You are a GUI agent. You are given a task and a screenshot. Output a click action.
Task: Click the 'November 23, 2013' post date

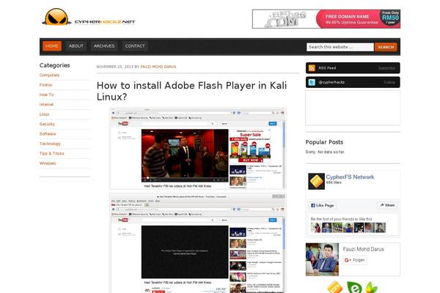click(115, 67)
